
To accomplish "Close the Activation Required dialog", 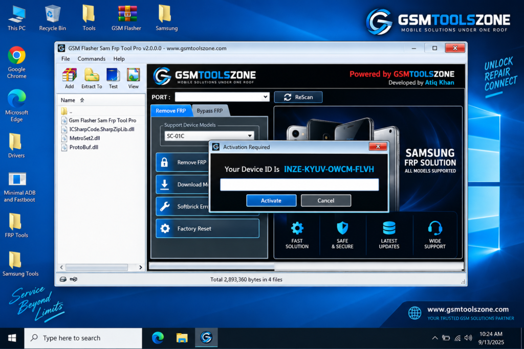I will (x=378, y=147).
